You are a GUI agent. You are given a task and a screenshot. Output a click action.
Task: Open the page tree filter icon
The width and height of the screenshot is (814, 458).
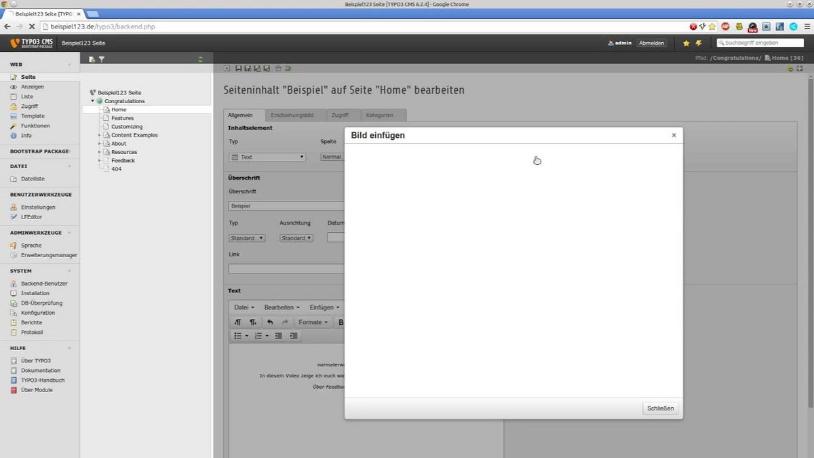click(x=102, y=59)
